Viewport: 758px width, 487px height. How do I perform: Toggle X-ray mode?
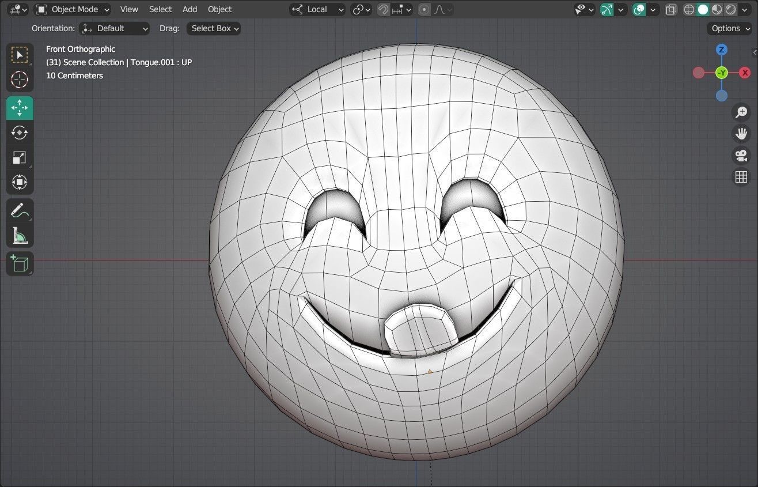(x=671, y=9)
